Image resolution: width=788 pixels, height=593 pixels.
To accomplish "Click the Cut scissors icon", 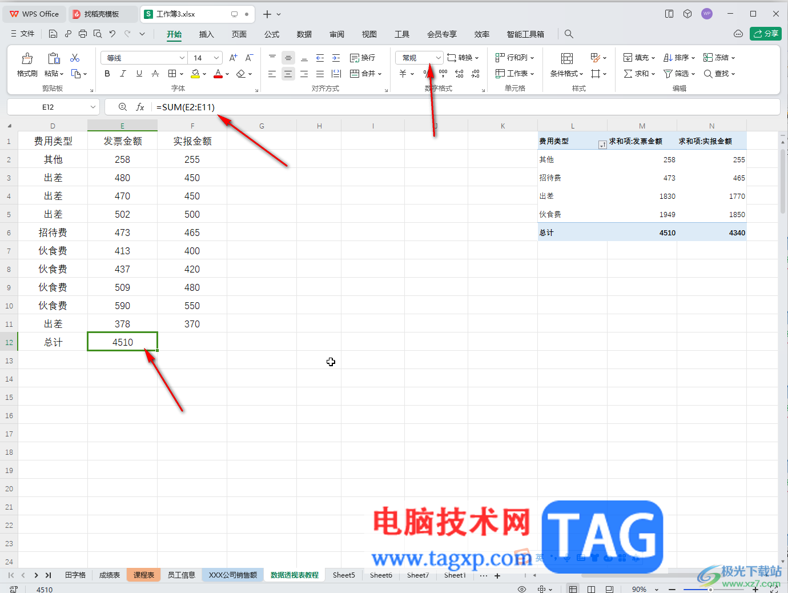I will [75, 58].
